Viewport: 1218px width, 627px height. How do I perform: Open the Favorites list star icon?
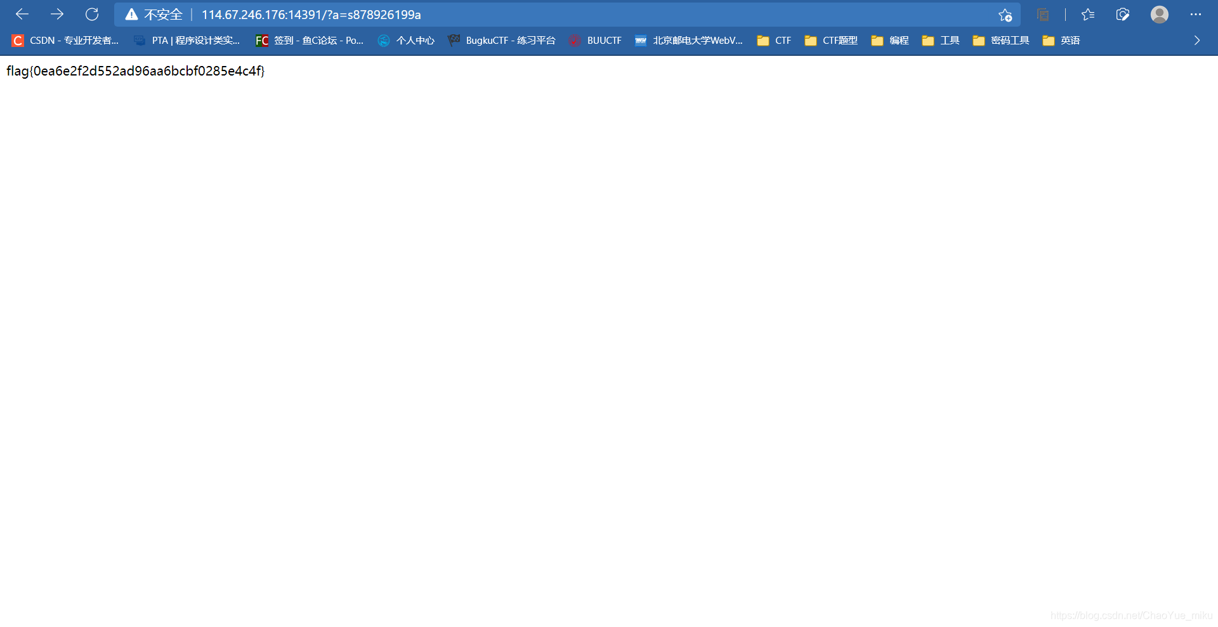[1089, 14]
